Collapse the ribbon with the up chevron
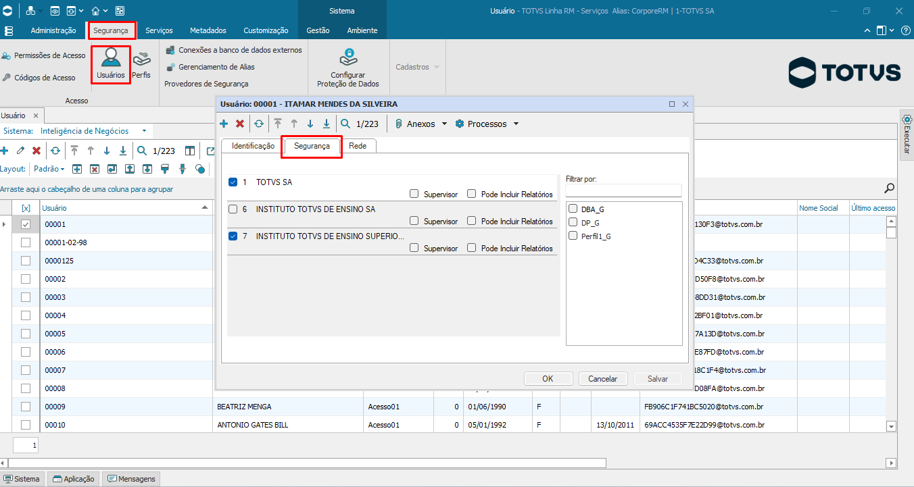Image resolution: width=914 pixels, height=487 pixels. click(868, 30)
